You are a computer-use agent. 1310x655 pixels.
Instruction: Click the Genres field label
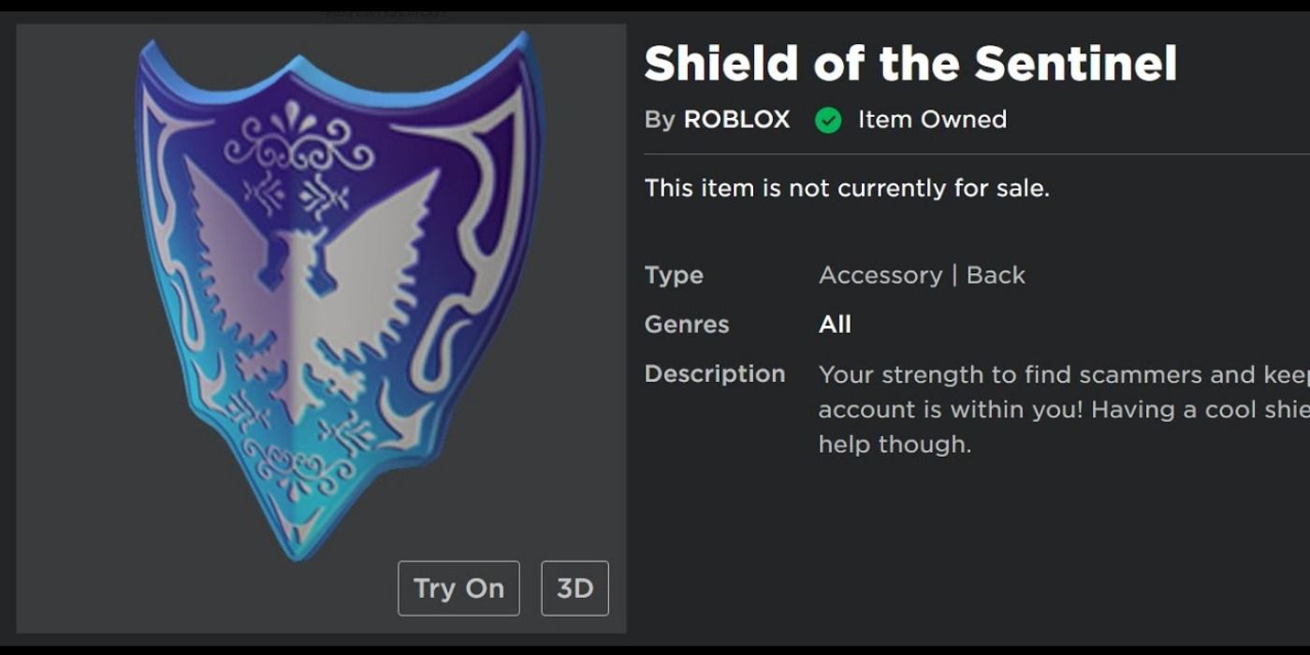tap(687, 325)
